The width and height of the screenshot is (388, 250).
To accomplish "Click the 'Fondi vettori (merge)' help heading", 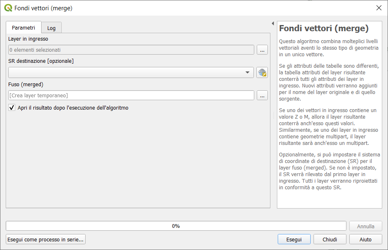I will click(x=323, y=29).
